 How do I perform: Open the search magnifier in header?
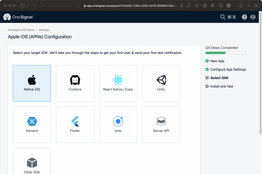click(223, 17)
